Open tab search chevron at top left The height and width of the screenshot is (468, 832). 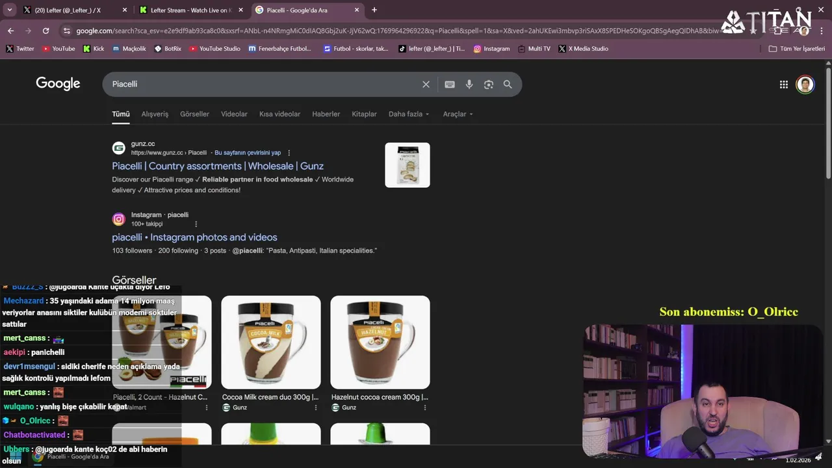point(9,10)
